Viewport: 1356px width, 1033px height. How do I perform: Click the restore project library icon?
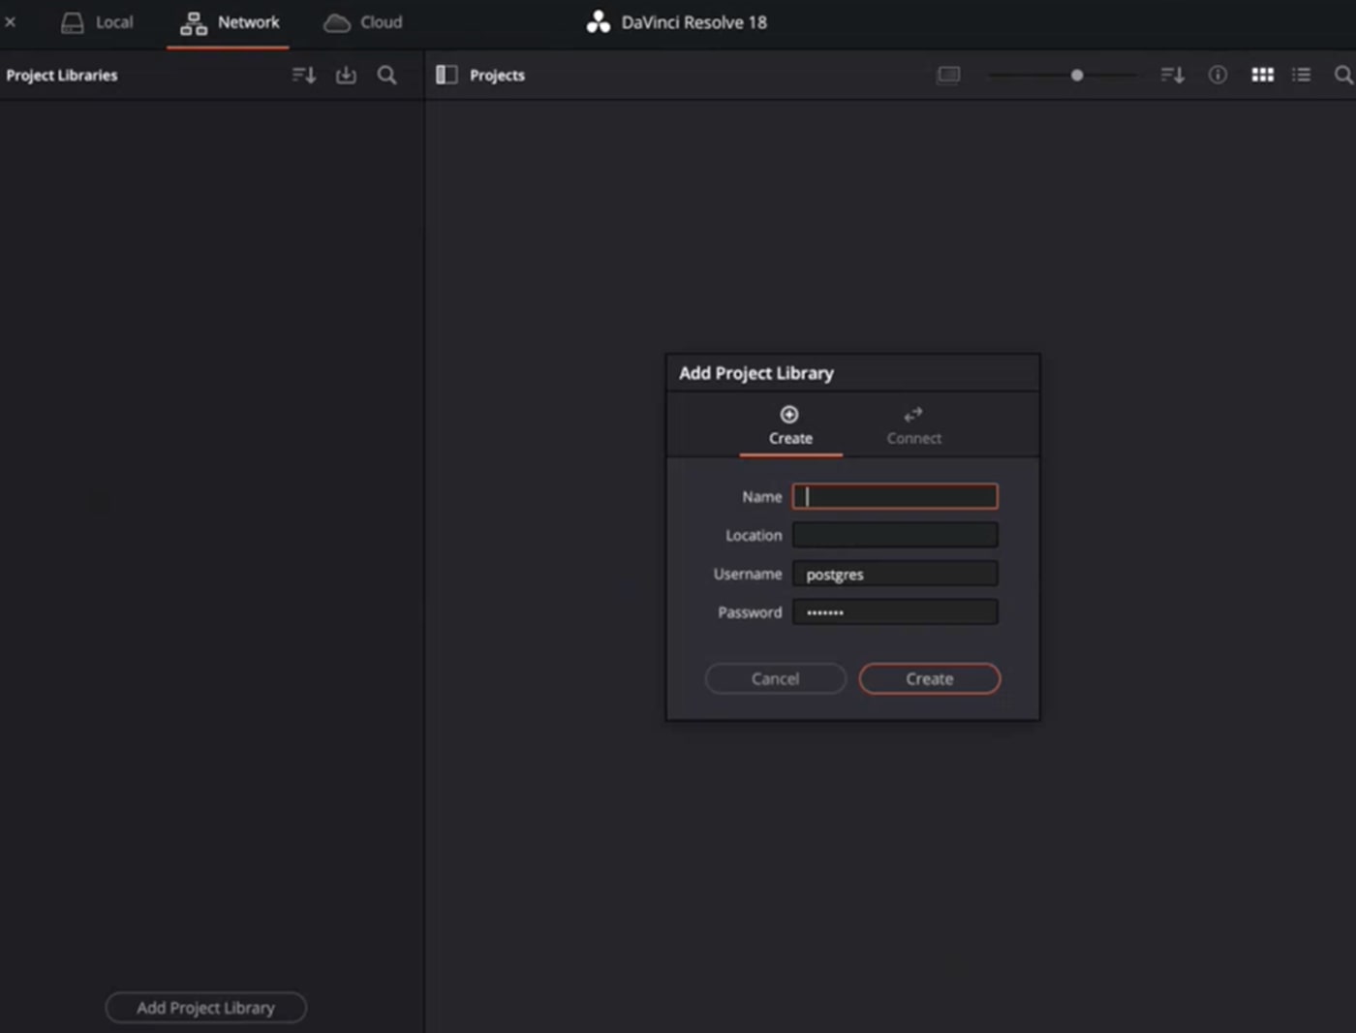click(346, 75)
